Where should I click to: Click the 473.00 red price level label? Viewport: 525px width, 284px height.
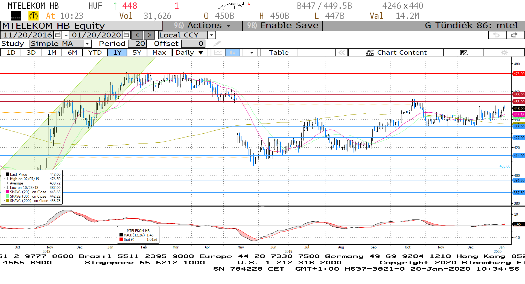(518, 74)
